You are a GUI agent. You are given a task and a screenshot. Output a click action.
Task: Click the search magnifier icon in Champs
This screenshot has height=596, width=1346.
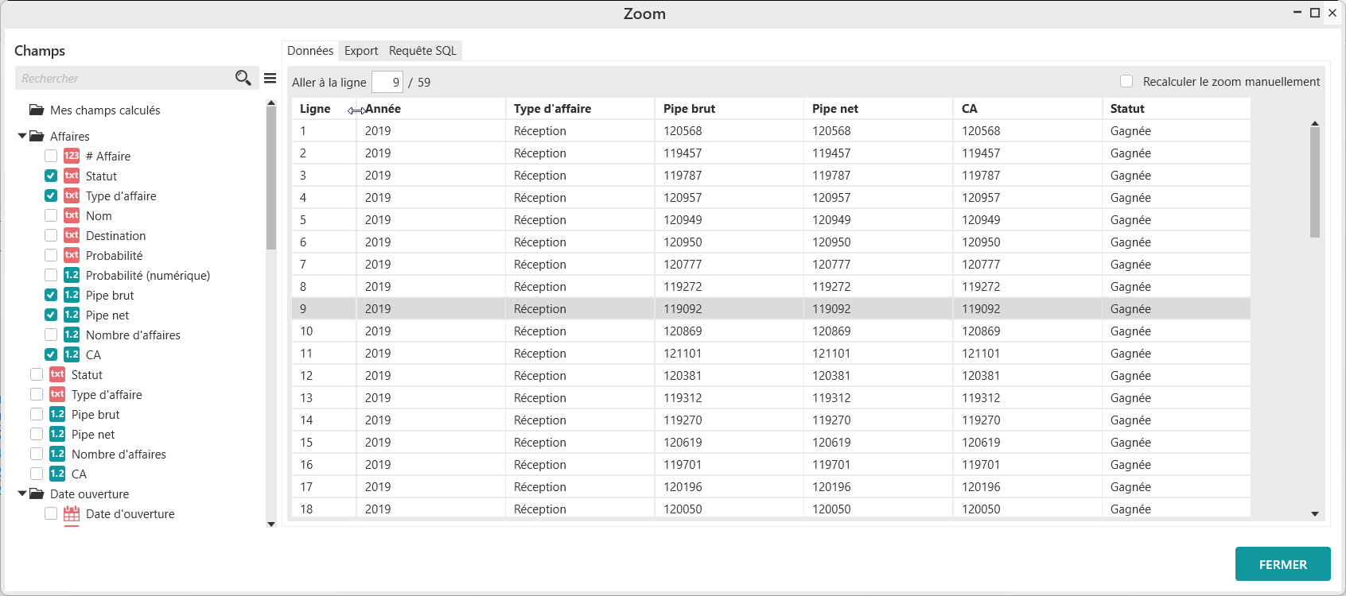(243, 78)
